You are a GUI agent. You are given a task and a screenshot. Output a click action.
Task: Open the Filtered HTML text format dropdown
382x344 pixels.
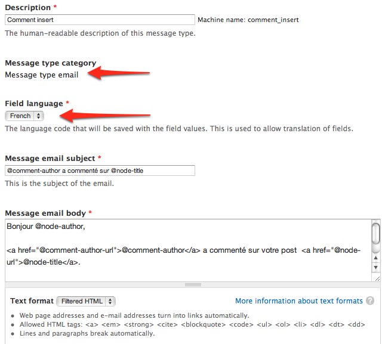[x=86, y=301]
